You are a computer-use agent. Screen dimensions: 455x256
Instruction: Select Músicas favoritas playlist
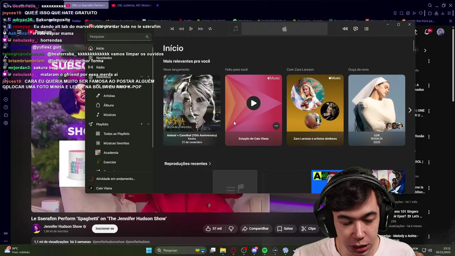pyautogui.click(x=119, y=143)
